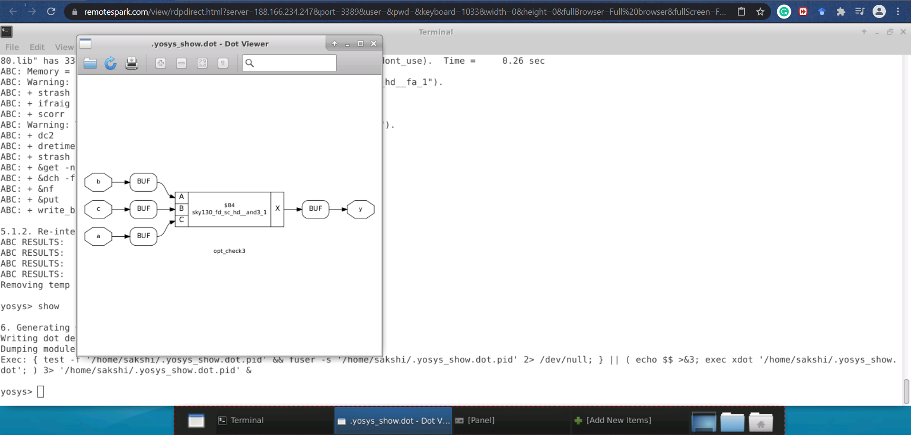Zoom out of the dot graph

[x=181, y=63]
